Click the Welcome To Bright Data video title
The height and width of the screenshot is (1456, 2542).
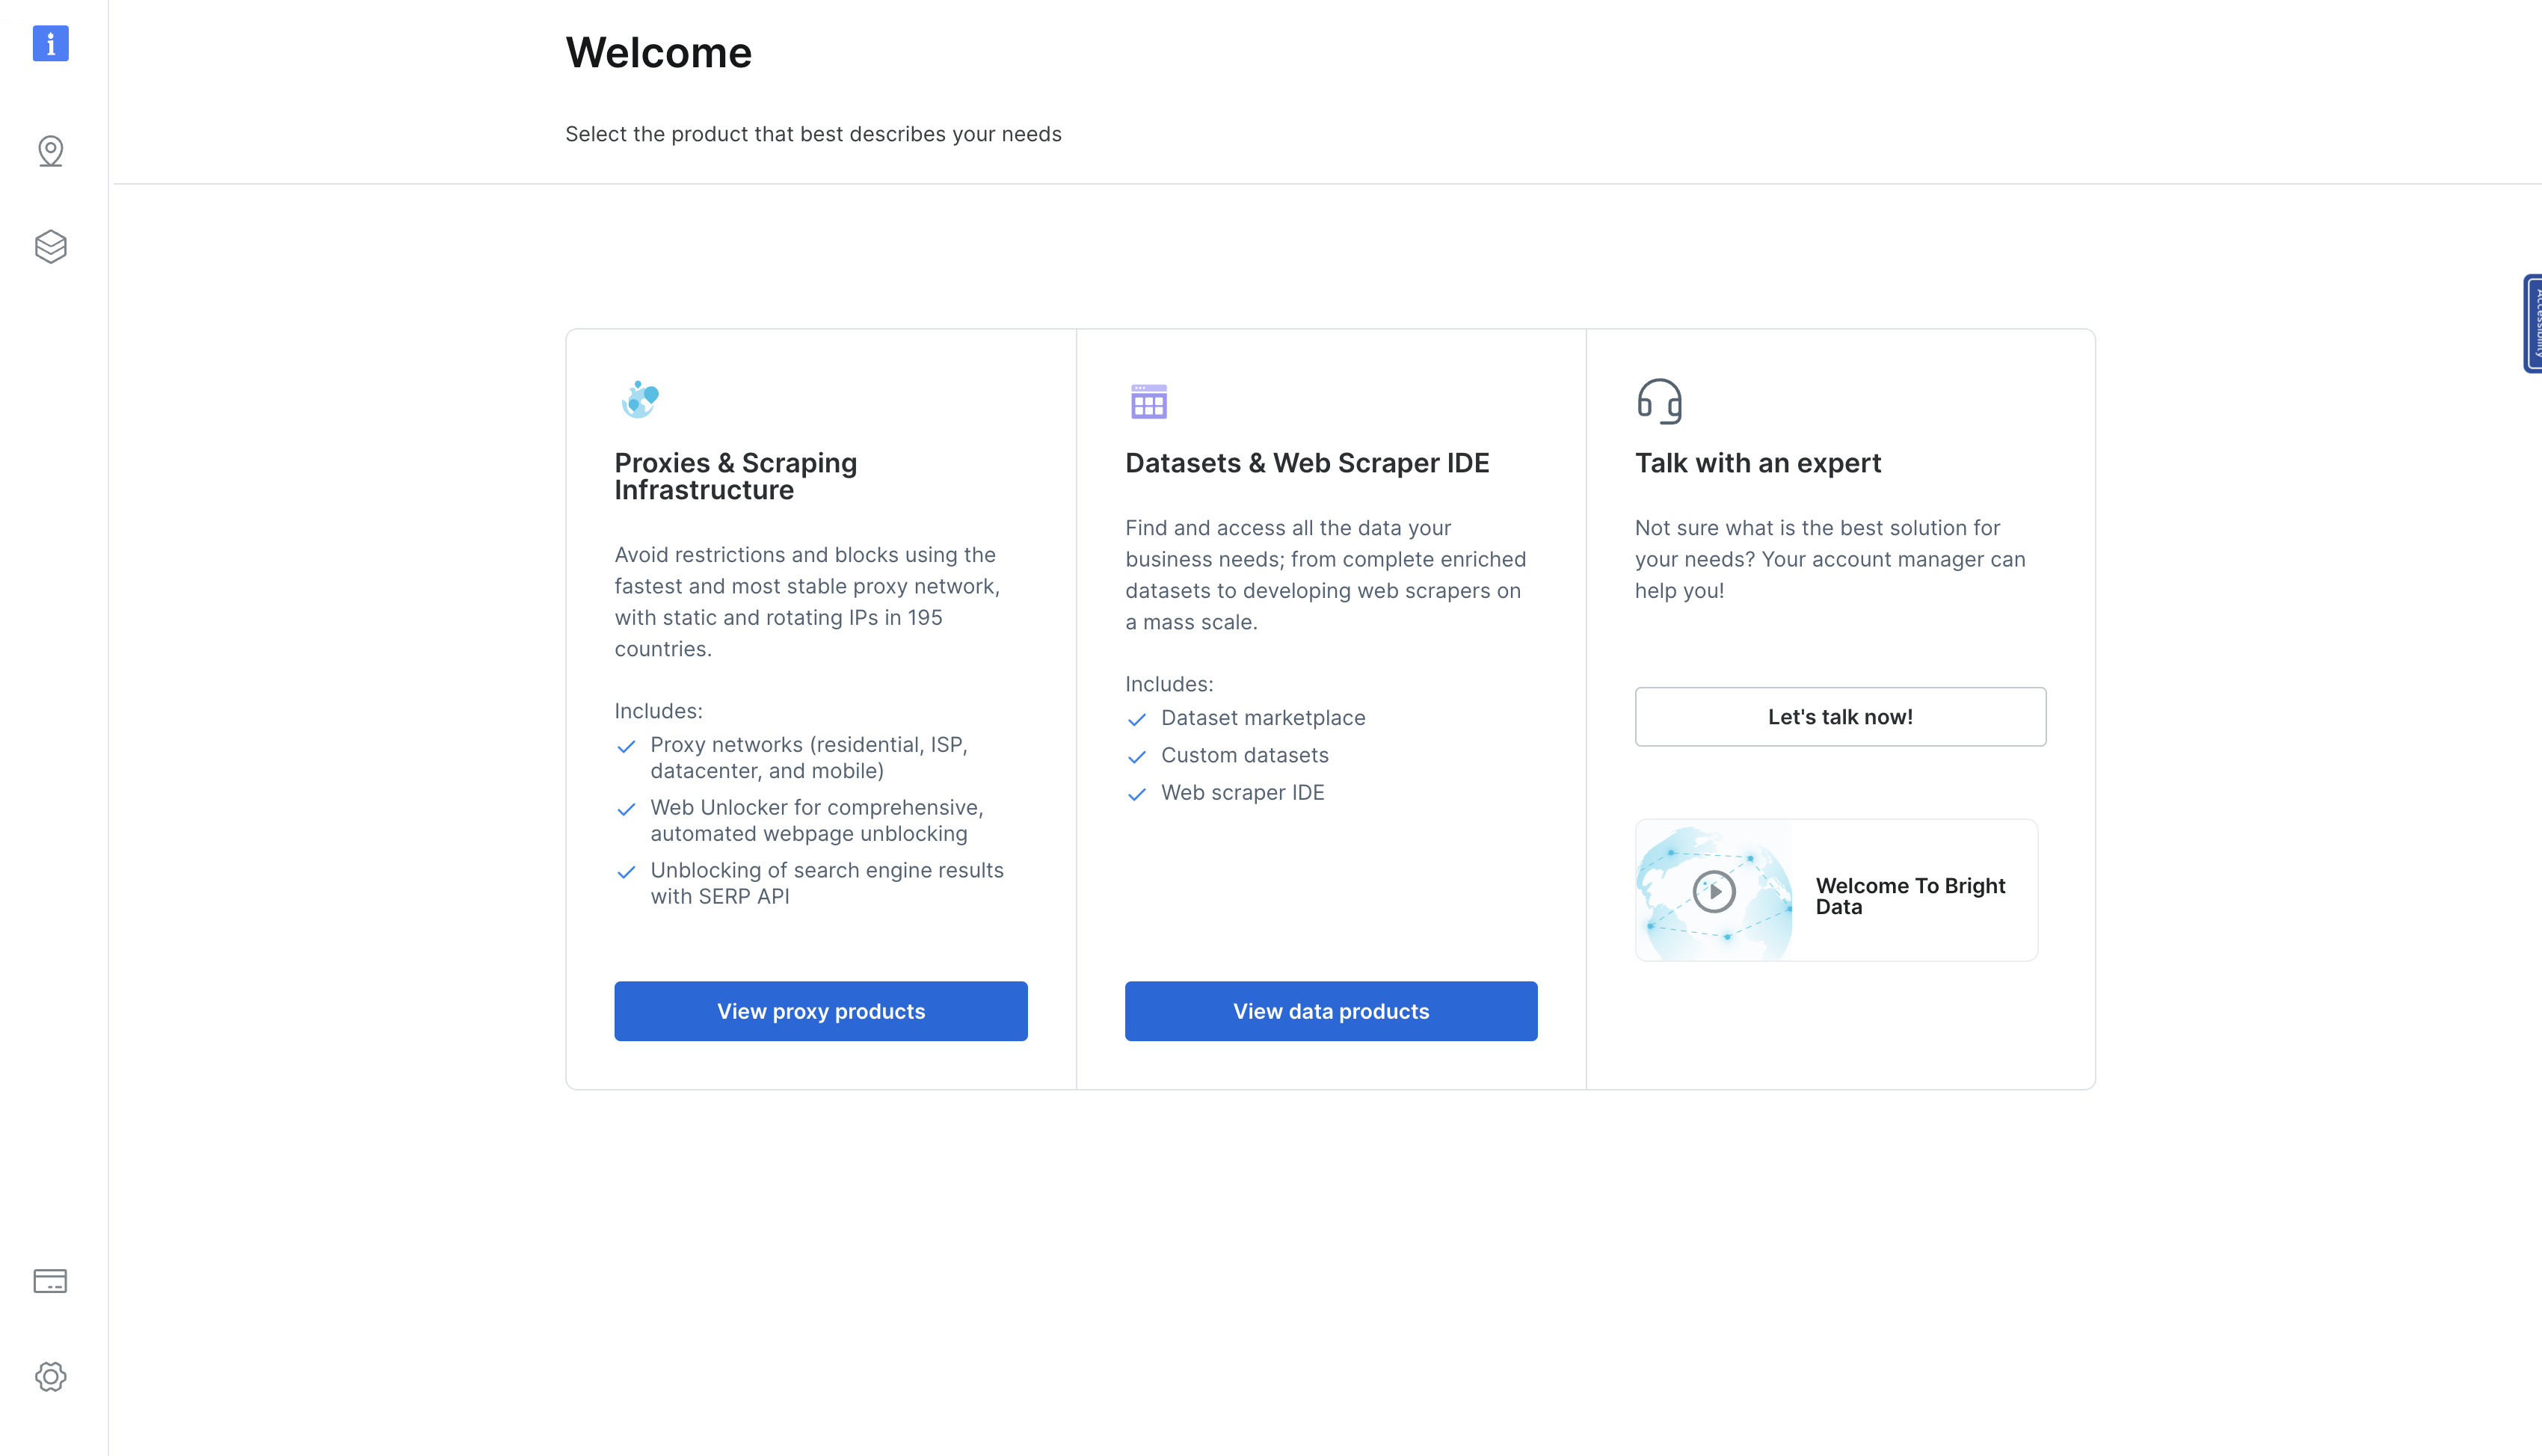click(1910, 896)
